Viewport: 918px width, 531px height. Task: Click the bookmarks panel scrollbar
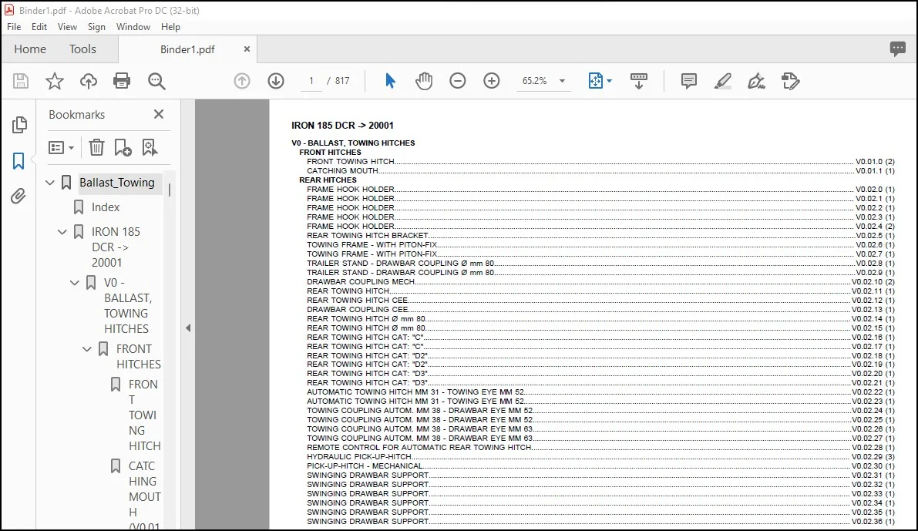pos(170,190)
